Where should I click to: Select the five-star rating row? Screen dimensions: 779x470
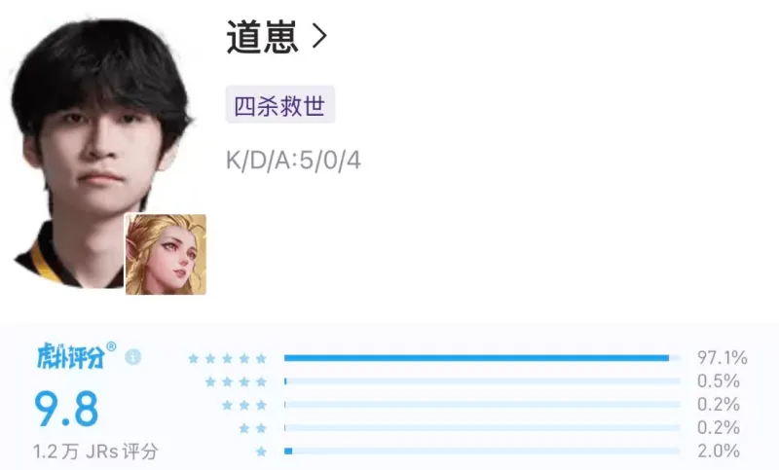coord(467,358)
